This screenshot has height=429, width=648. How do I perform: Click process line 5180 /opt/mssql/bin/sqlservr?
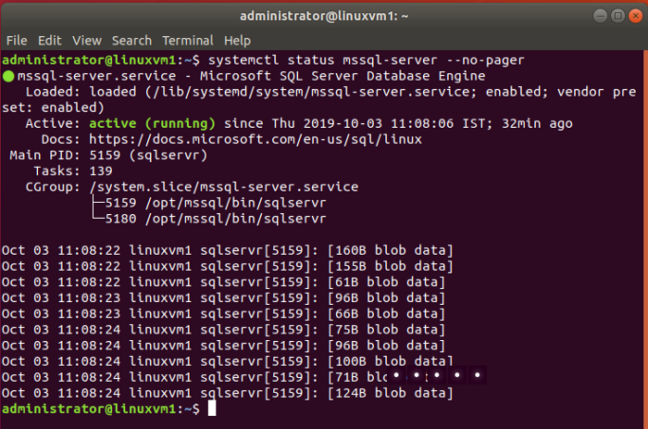point(216,219)
